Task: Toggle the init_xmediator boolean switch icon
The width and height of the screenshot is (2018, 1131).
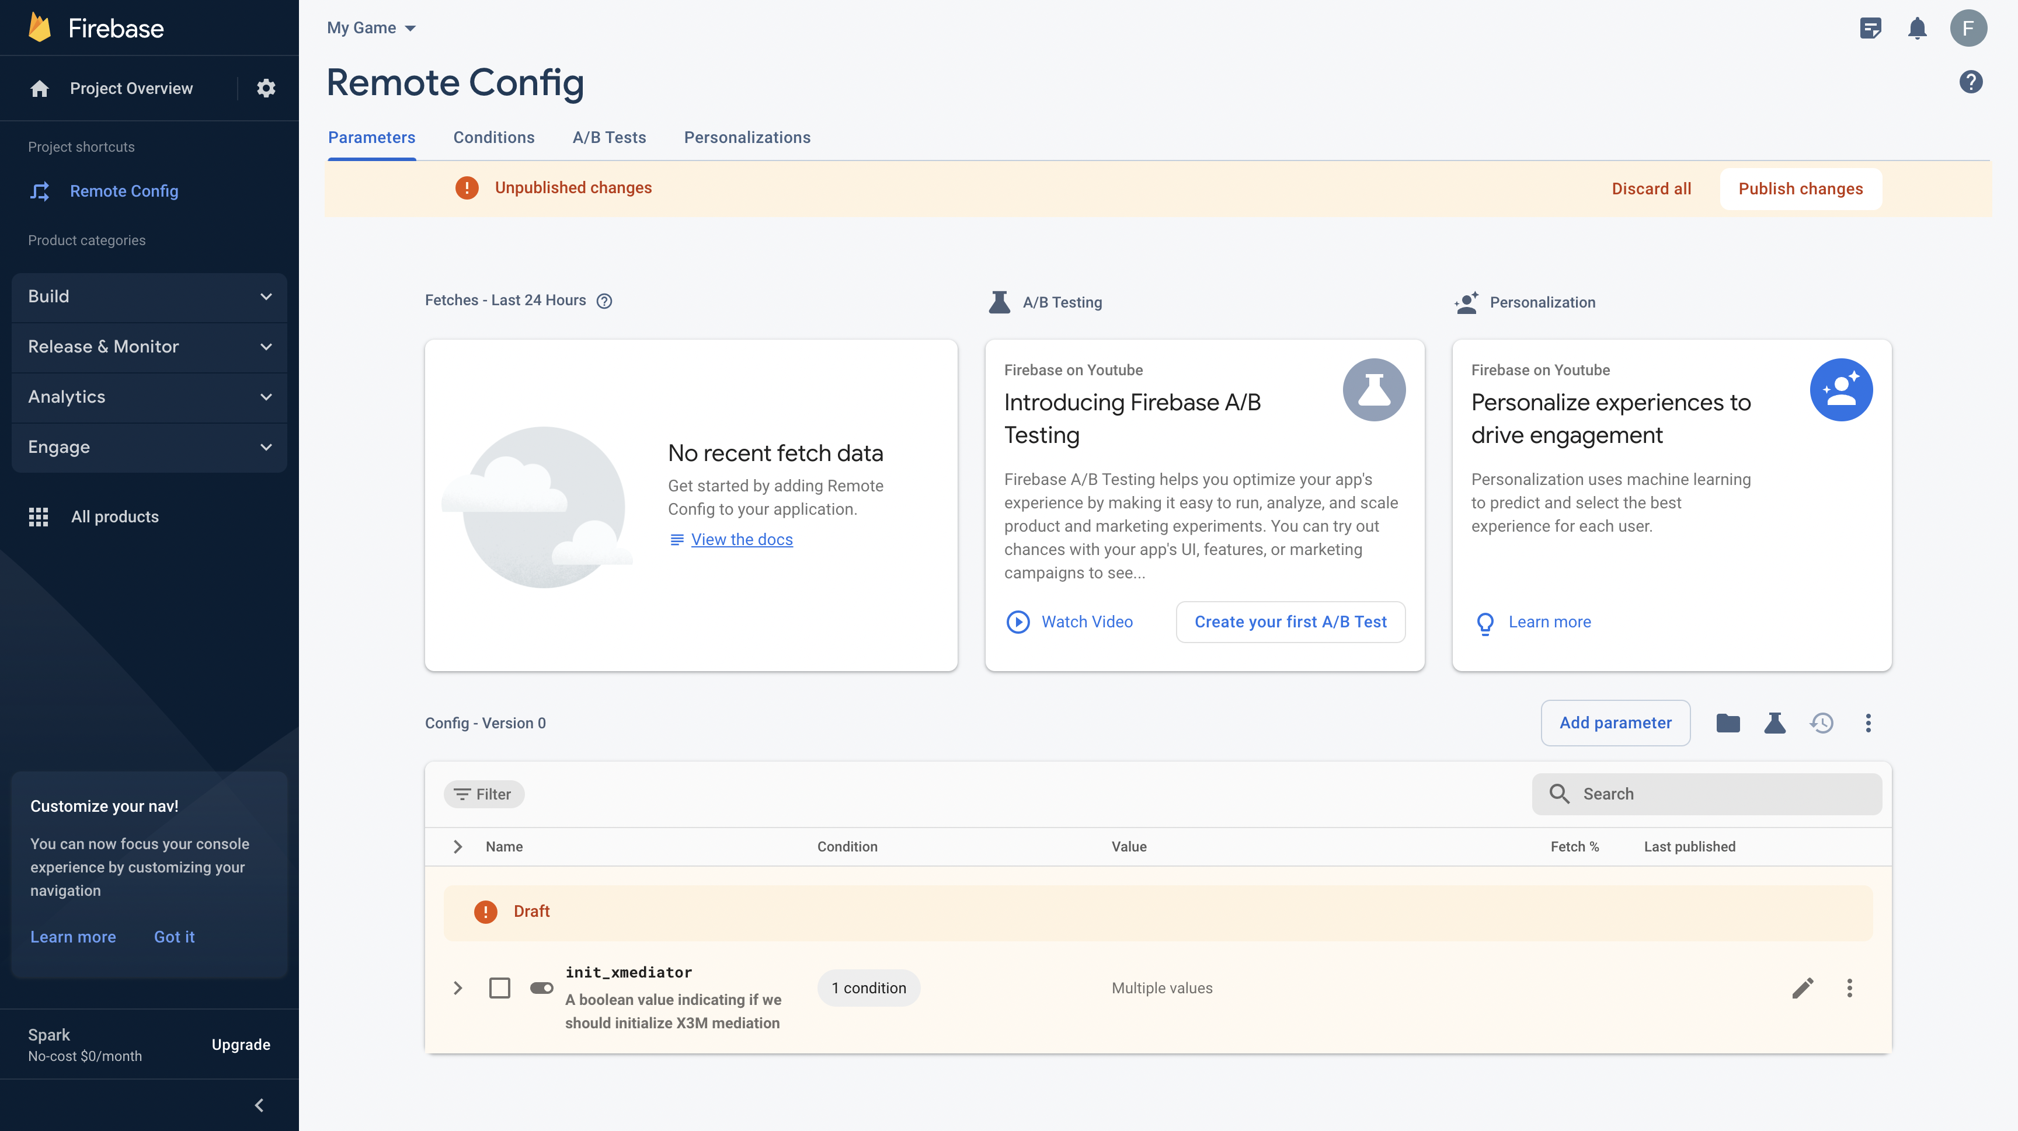Action: (541, 988)
